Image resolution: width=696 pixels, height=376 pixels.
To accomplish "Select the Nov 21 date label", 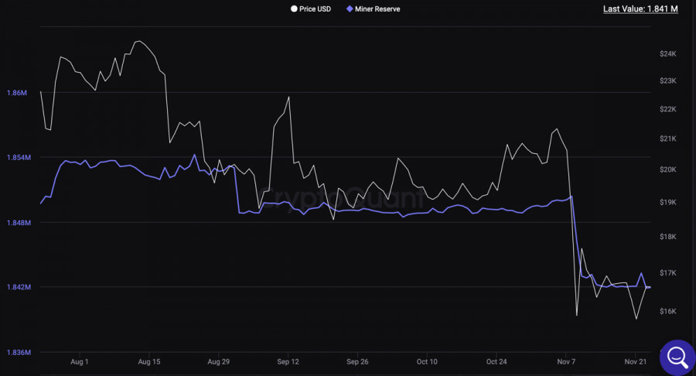I will [636, 361].
